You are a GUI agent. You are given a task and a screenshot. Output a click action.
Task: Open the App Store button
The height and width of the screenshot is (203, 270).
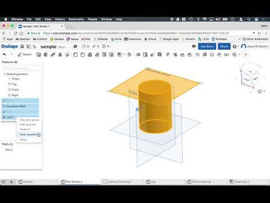click(x=207, y=46)
